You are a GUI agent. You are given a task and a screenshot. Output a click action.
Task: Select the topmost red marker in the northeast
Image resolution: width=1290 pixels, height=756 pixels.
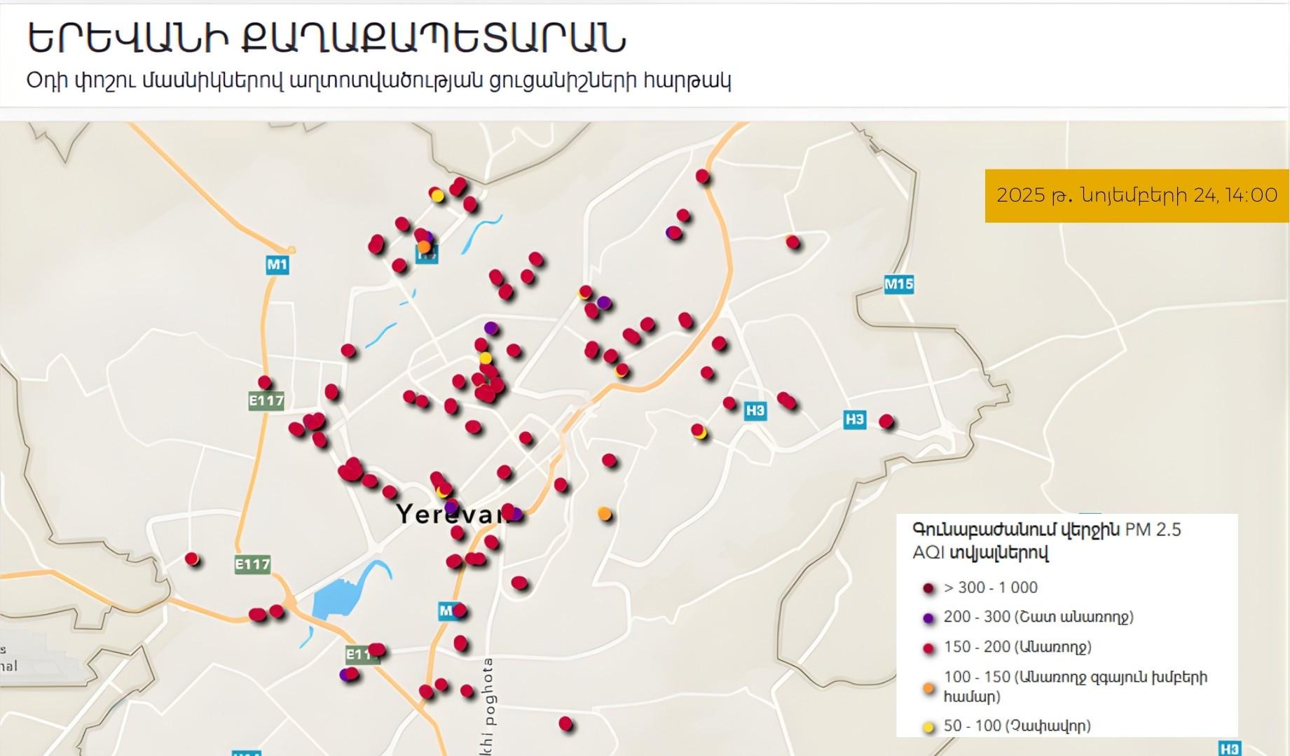click(703, 176)
